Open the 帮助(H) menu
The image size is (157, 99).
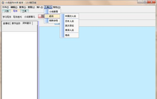(57, 7)
